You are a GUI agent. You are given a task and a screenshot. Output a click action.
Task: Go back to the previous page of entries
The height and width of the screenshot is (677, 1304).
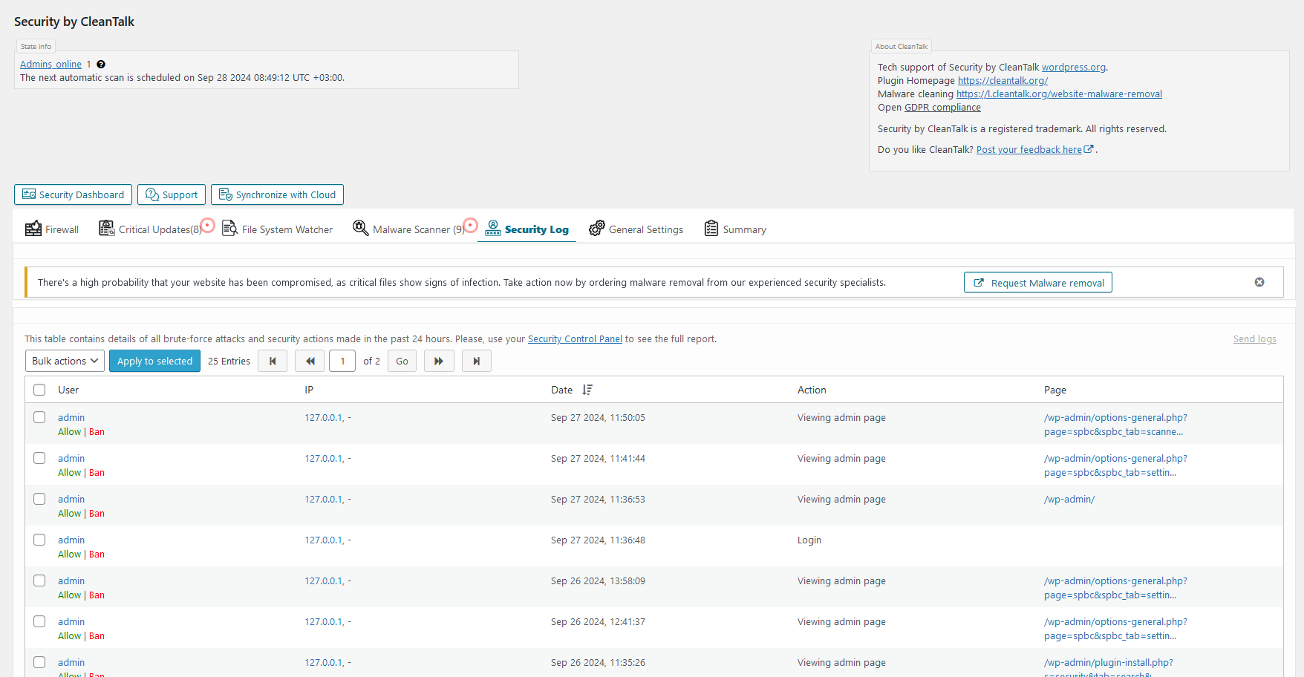click(x=310, y=362)
